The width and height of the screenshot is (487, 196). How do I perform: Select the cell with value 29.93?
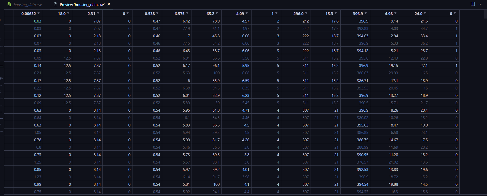[x=385, y=73]
